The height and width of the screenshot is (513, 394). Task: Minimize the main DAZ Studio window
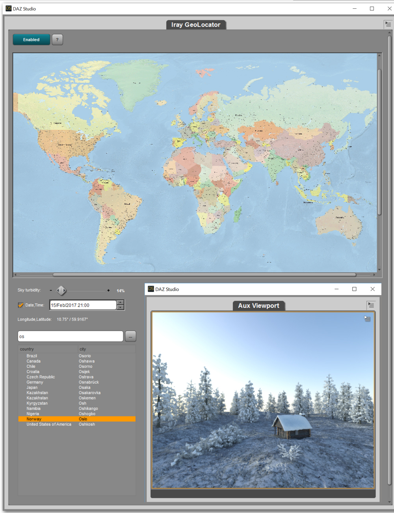[355, 8]
